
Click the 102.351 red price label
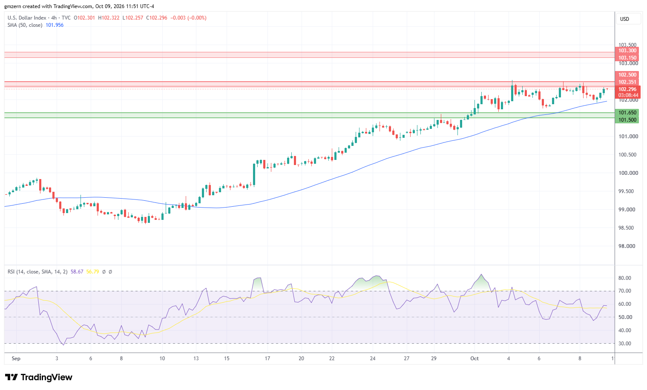(x=627, y=82)
